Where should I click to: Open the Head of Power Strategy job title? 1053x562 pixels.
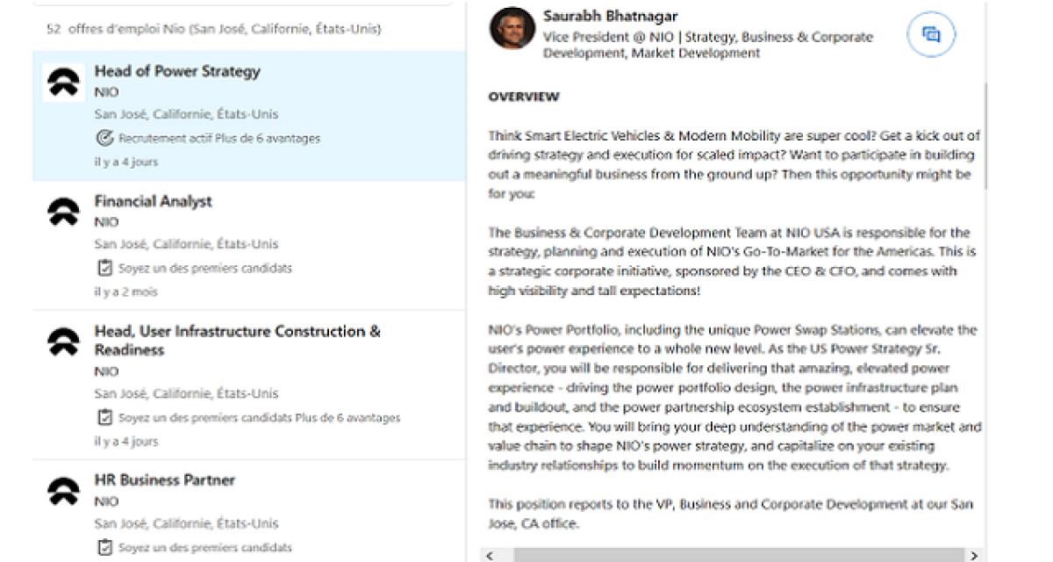click(x=177, y=71)
